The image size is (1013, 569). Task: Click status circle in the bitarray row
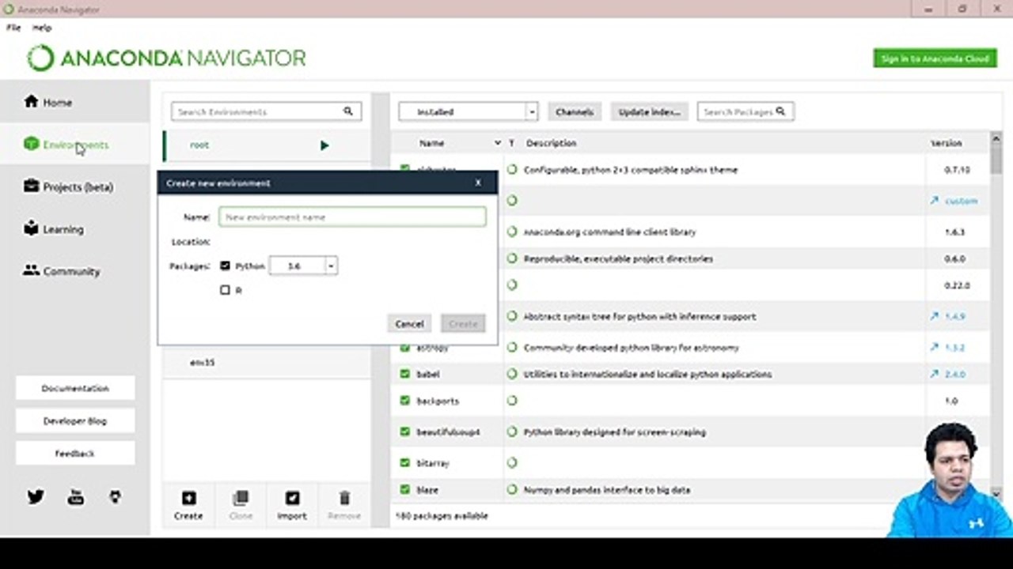click(x=512, y=462)
